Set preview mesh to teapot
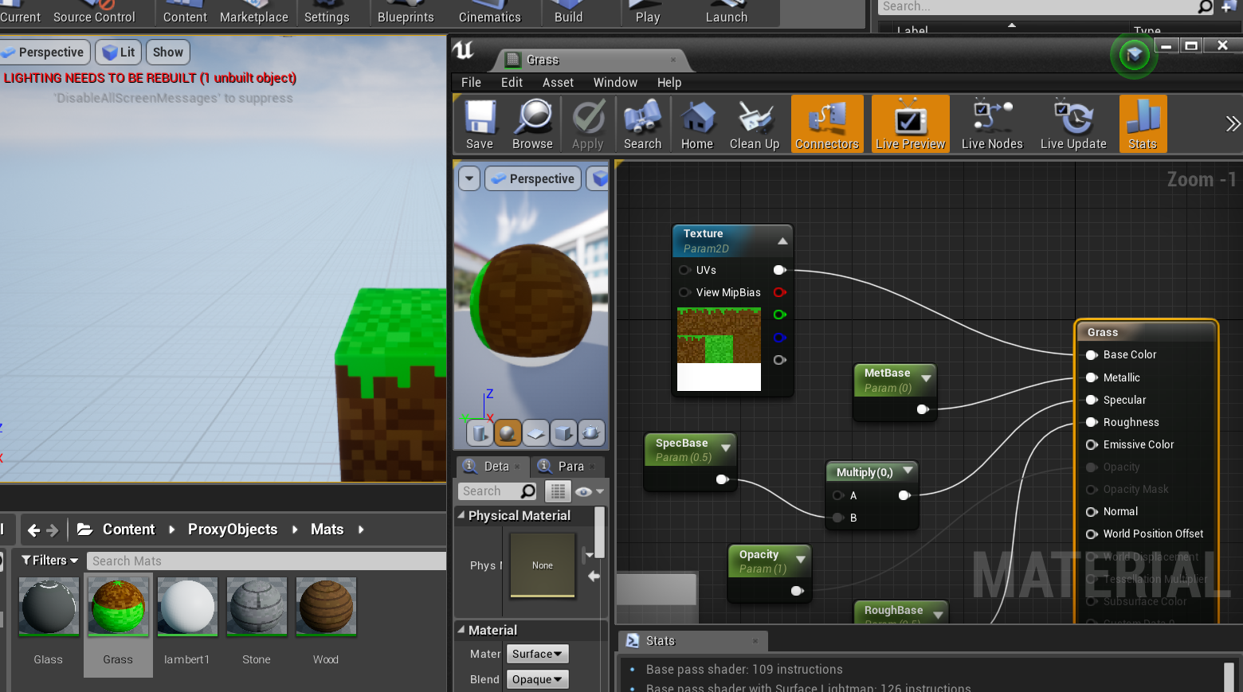 click(591, 432)
